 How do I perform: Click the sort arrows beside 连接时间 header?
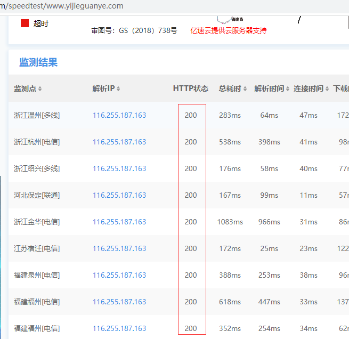point(327,89)
